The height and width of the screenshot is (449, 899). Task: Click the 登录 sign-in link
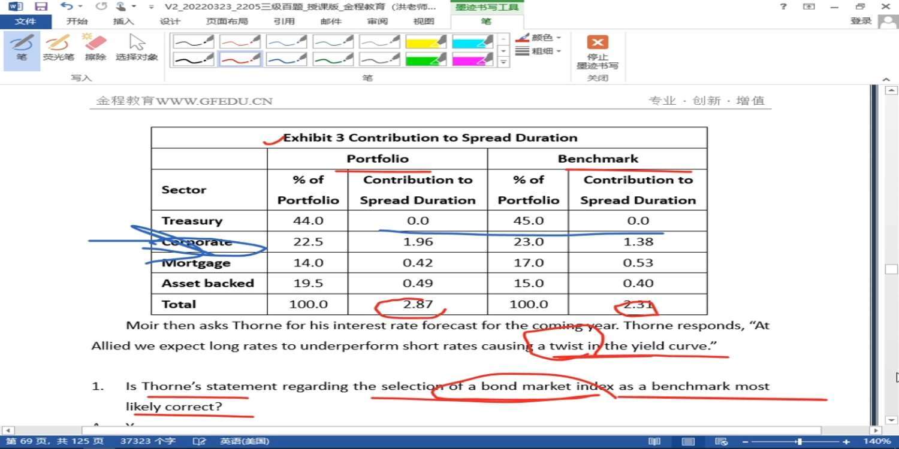tap(861, 21)
